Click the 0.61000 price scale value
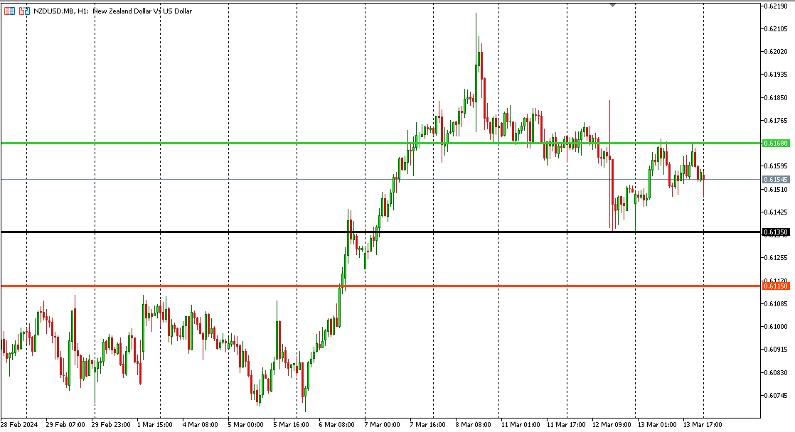The width and height of the screenshot is (795, 432). coord(776,327)
